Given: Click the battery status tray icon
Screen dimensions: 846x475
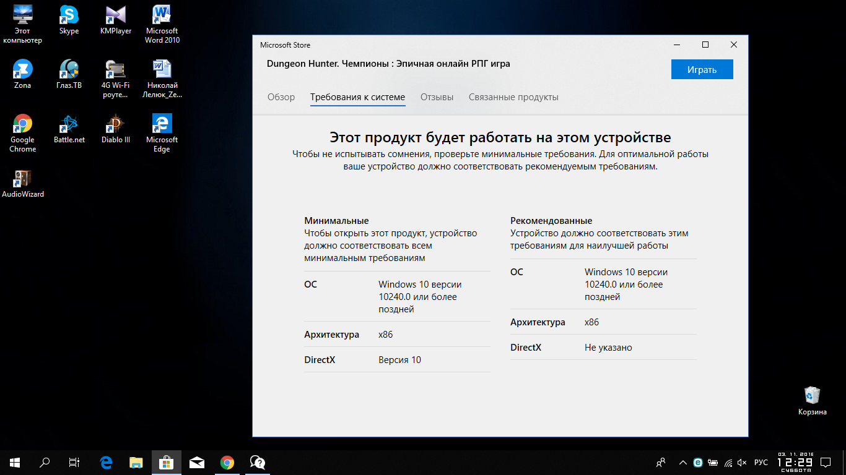Looking at the screenshot, I should click(713, 462).
